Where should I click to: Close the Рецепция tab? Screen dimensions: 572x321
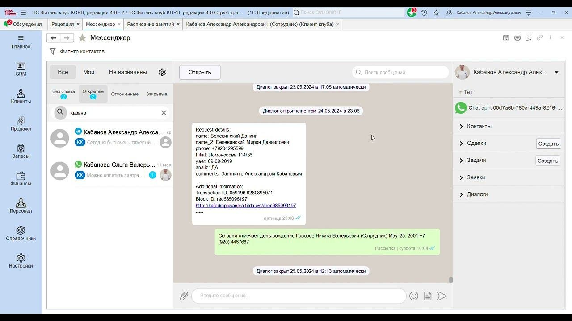(x=78, y=24)
